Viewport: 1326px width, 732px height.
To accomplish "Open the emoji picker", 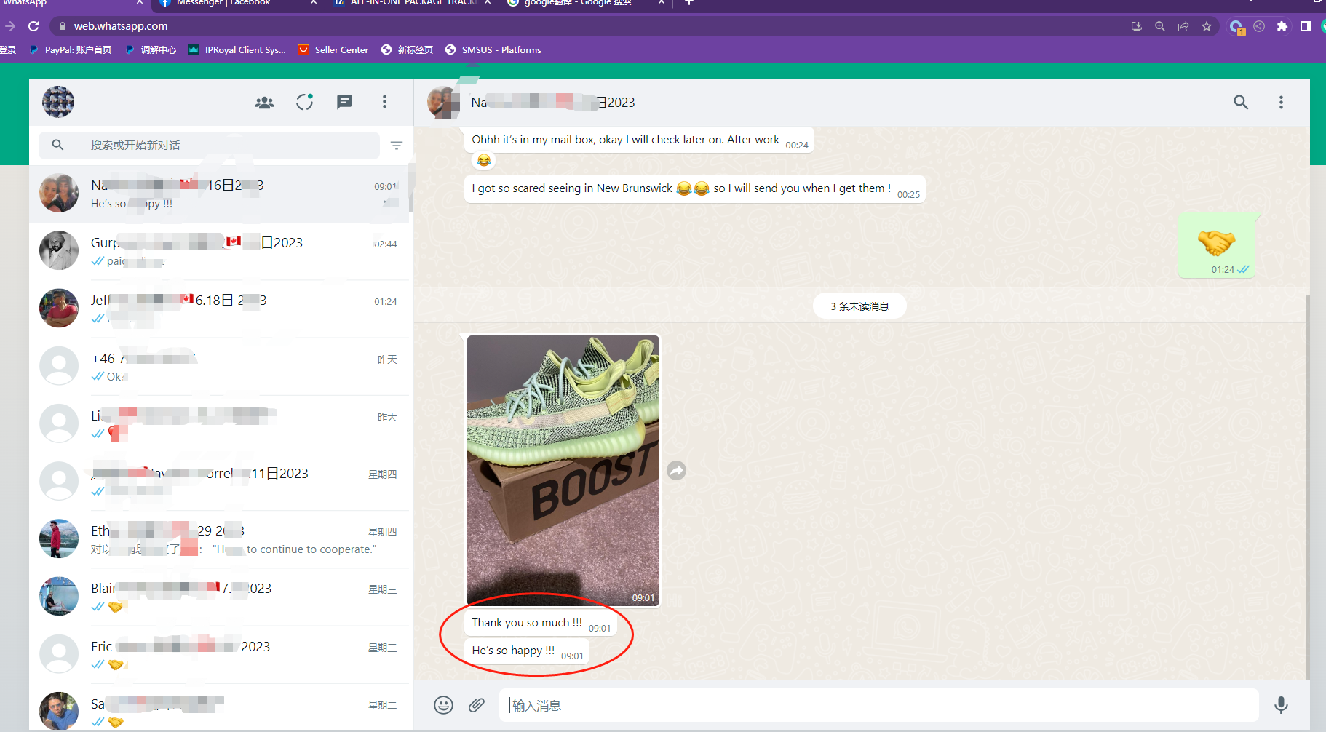I will click(443, 705).
